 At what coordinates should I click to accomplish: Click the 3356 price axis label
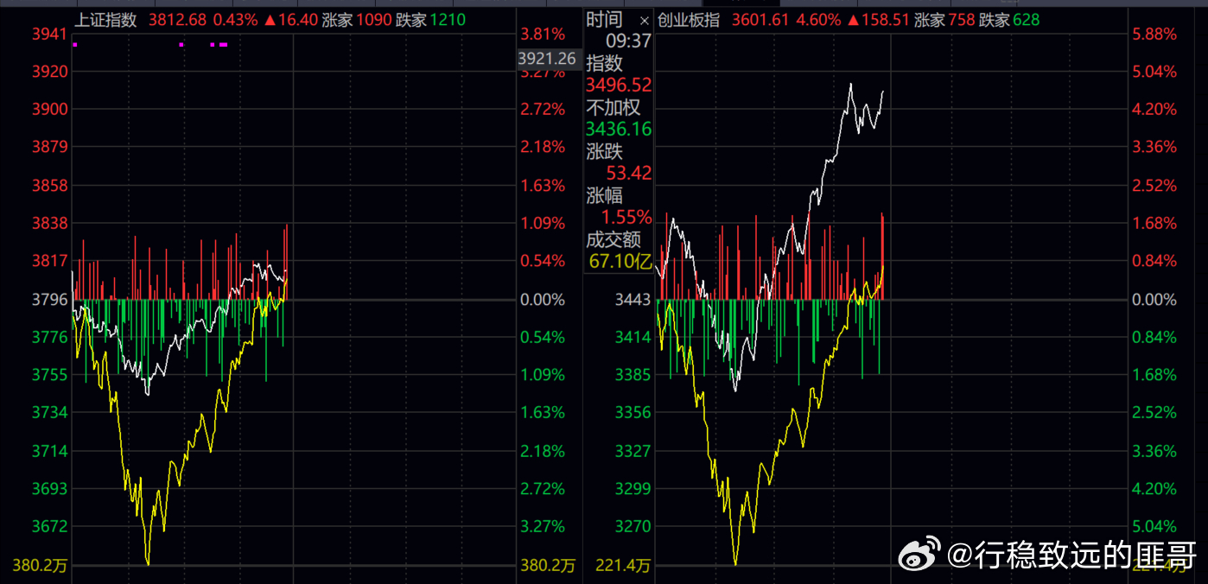pyautogui.click(x=633, y=412)
